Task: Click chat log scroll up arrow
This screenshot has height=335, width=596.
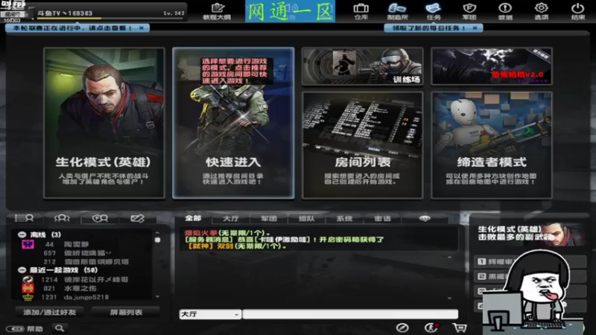Action: pyautogui.click(x=450, y=258)
